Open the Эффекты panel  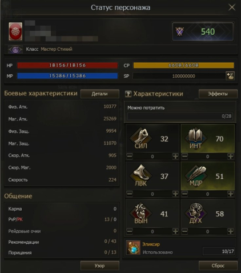218,94
